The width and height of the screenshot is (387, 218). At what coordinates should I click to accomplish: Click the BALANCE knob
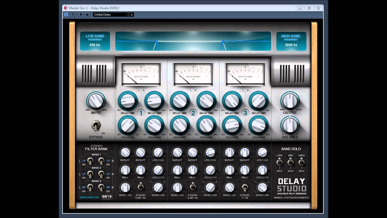point(290,125)
